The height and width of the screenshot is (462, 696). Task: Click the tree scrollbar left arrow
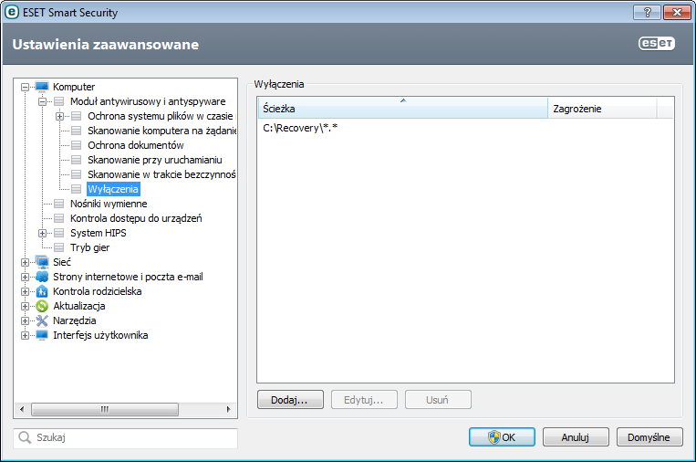tap(23, 409)
